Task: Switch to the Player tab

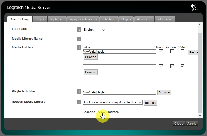Action: pyautogui.click(x=40, y=19)
